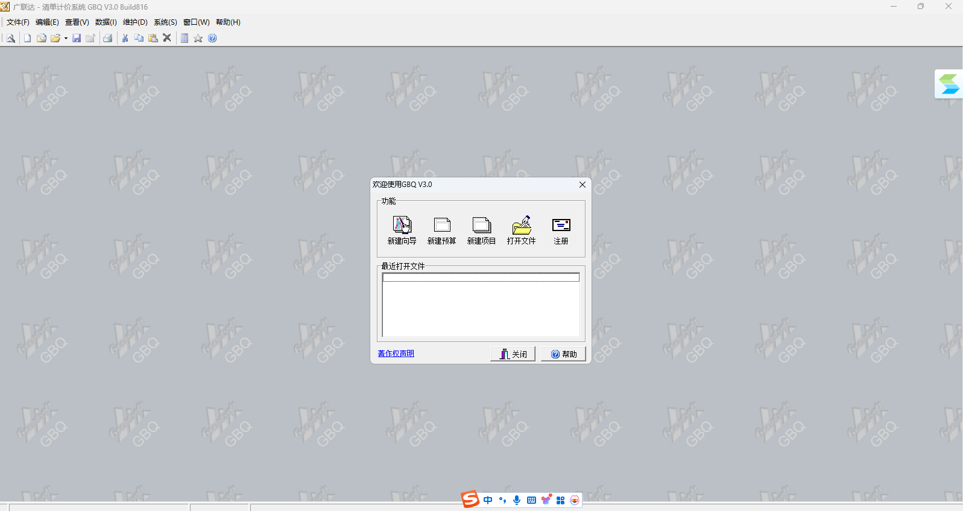Screen dimensions: 963x511
Task: Open the 数据(I) menu
Action: point(106,22)
